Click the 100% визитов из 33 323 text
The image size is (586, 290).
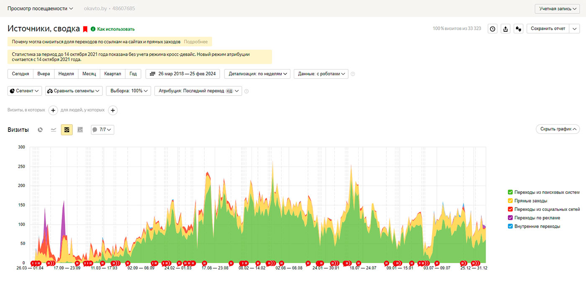point(457,29)
